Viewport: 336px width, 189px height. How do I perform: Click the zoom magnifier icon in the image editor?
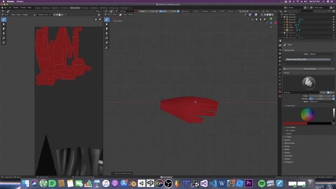tap(100, 19)
